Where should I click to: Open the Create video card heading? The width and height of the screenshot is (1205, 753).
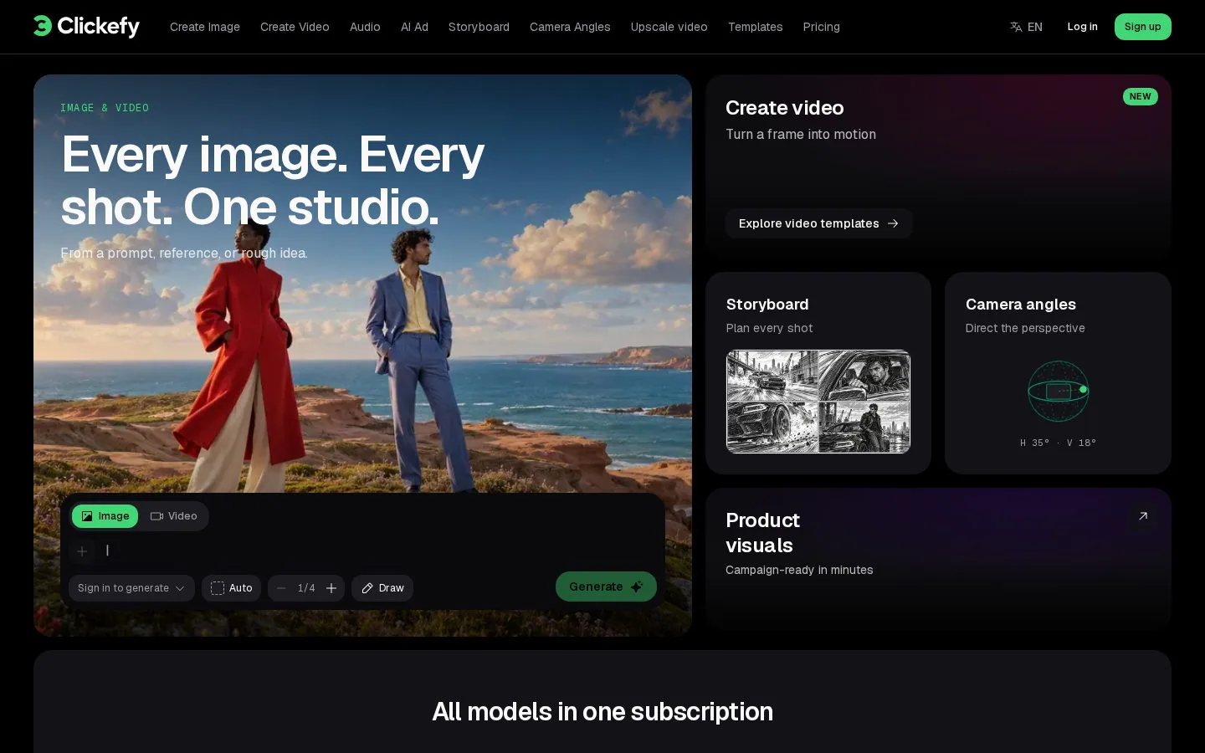(x=784, y=108)
